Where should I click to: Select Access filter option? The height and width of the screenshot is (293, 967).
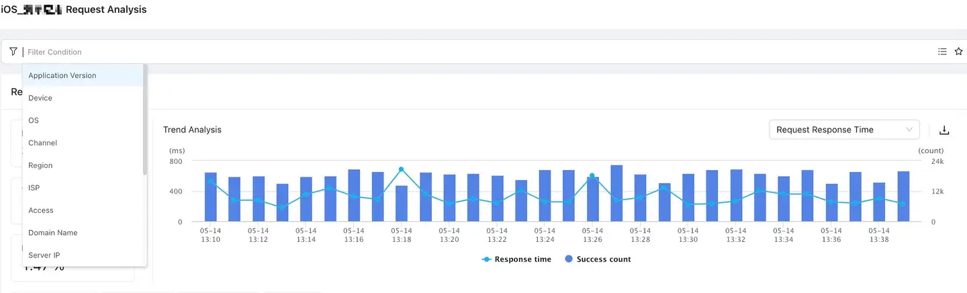click(41, 210)
